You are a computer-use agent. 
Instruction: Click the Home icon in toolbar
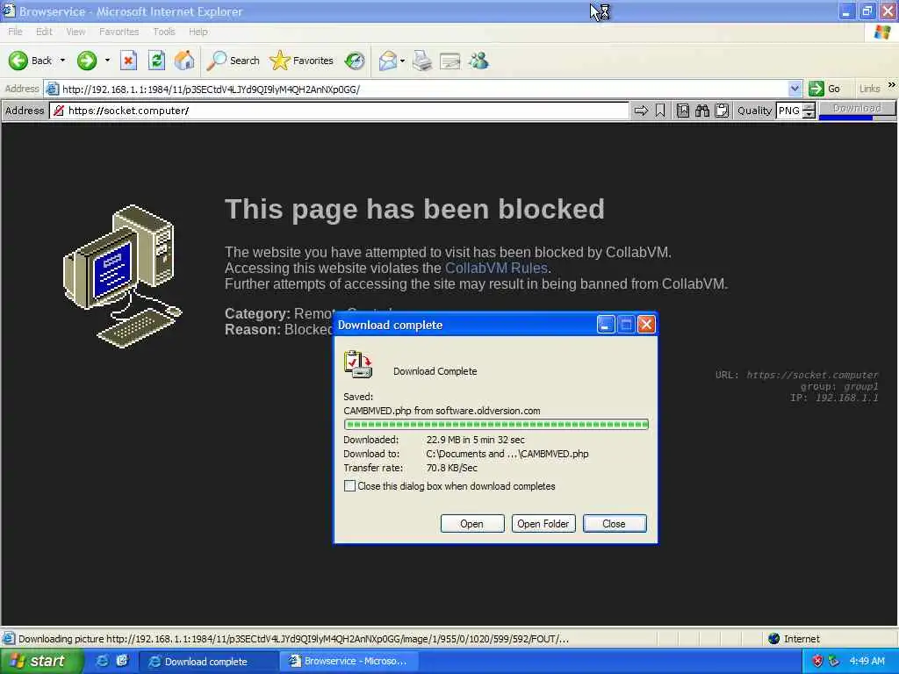pyautogui.click(x=184, y=61)
